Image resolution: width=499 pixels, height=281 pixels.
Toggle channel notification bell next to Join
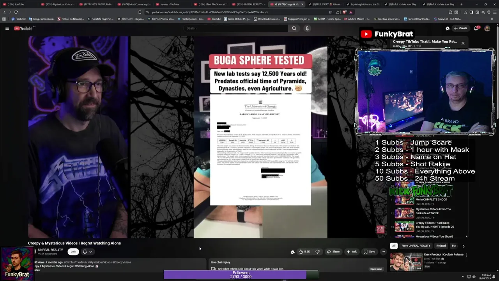click(85, 252)
